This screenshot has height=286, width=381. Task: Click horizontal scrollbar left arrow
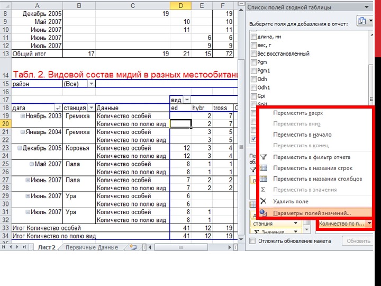[150, 247]
